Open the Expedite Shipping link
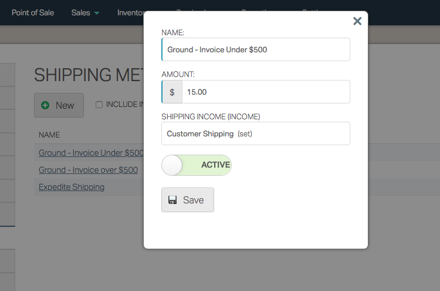This screenshot has height=291, width=440. coord(72,187)
